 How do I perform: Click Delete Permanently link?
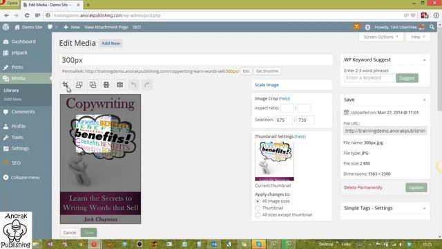point(363,187)
